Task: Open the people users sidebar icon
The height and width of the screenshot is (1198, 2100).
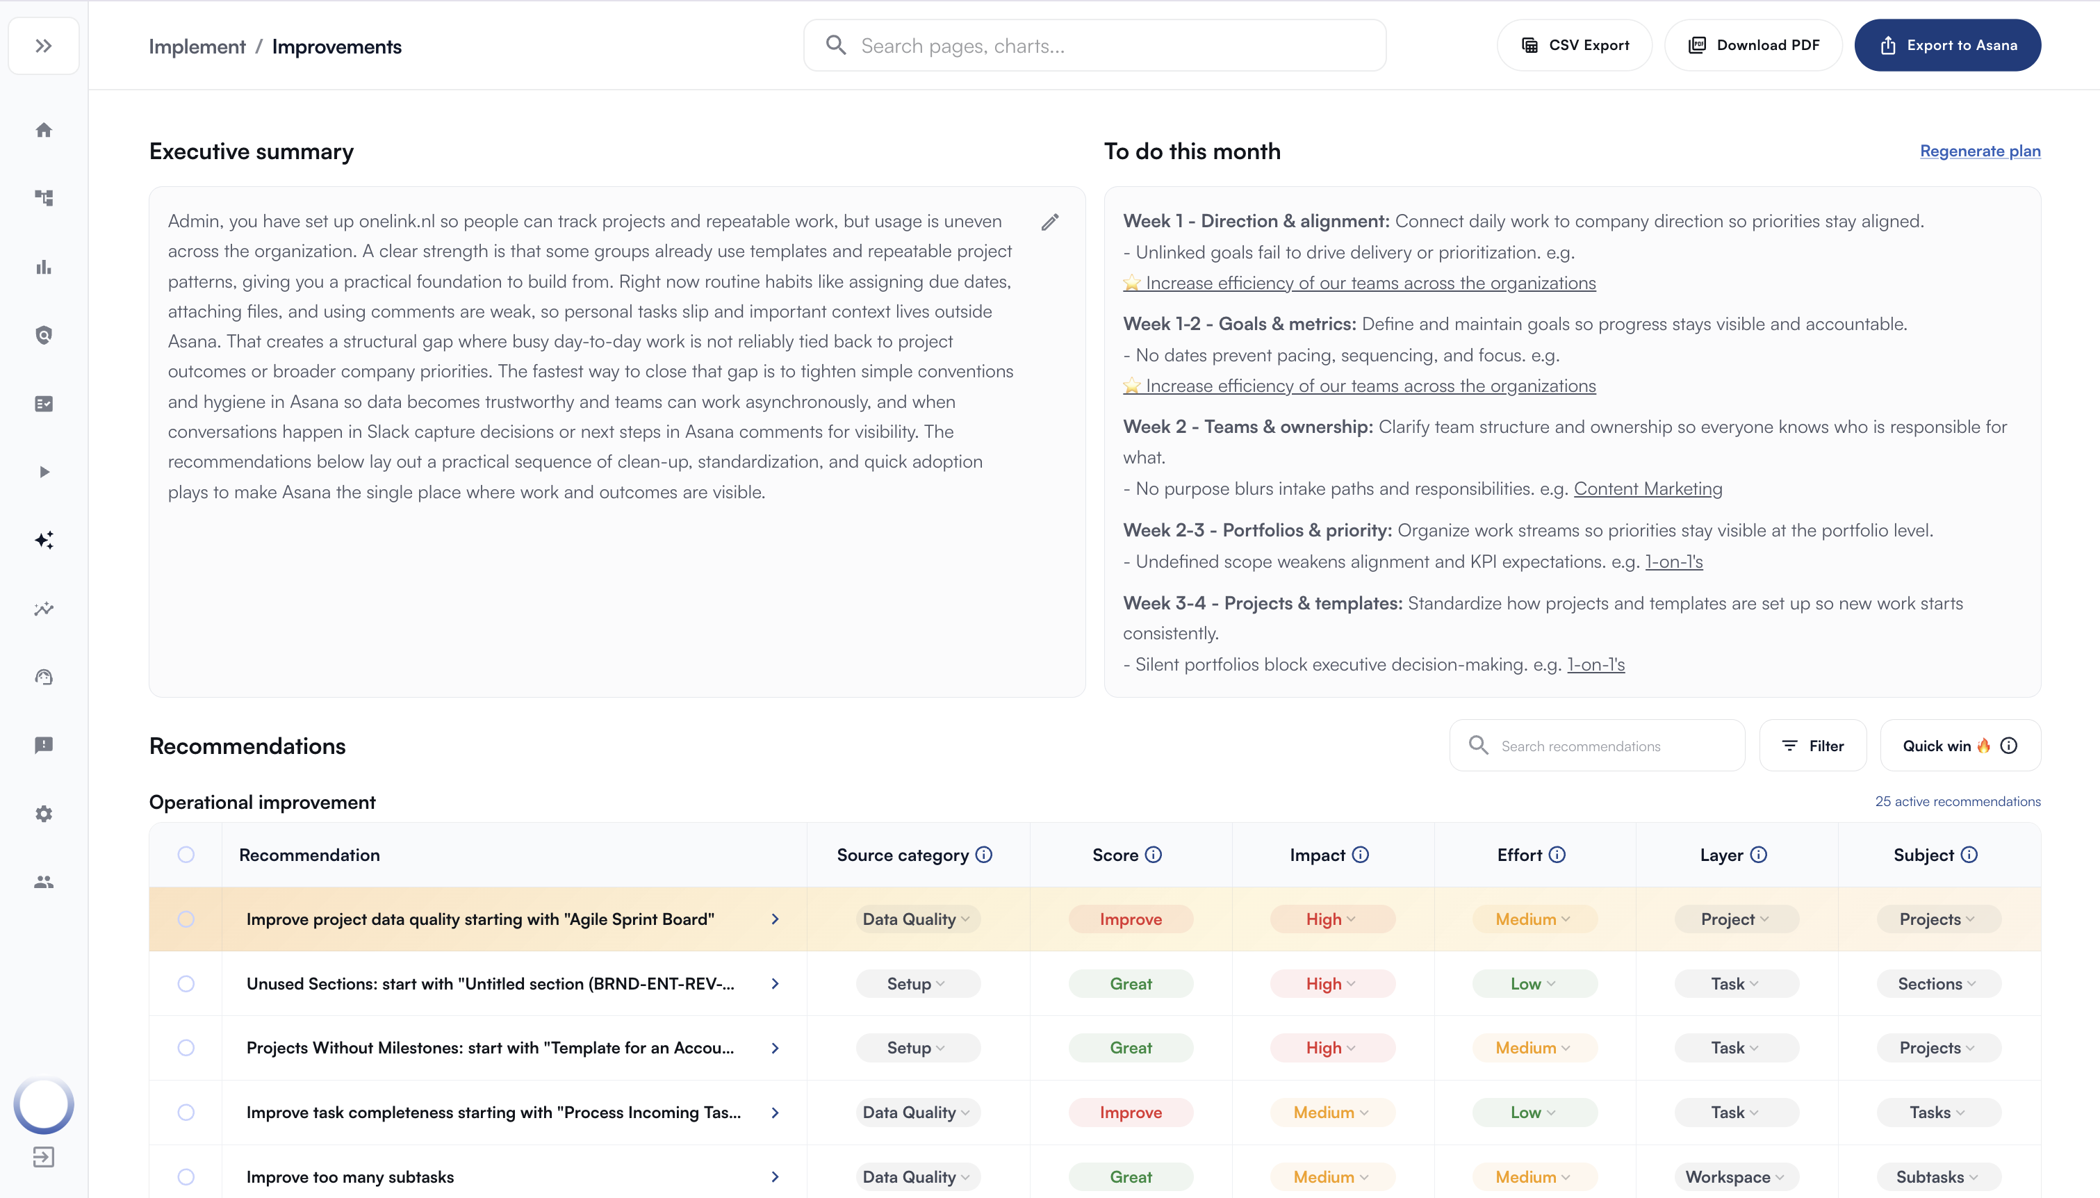Action: [x=44, y=882]
